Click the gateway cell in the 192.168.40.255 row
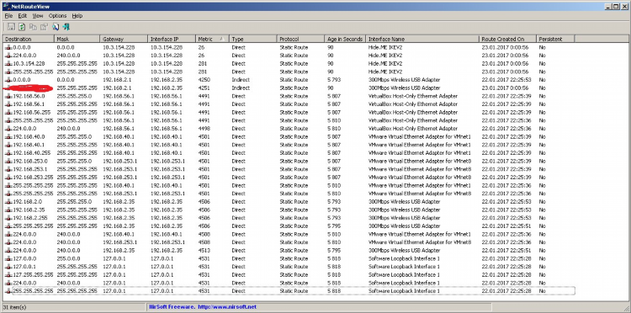 [119, 153]
